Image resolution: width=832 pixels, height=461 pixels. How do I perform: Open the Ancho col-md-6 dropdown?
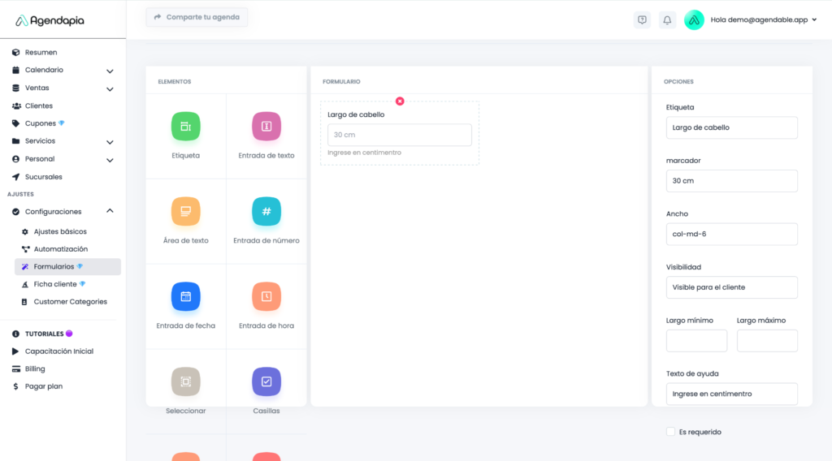pos(731,235)
